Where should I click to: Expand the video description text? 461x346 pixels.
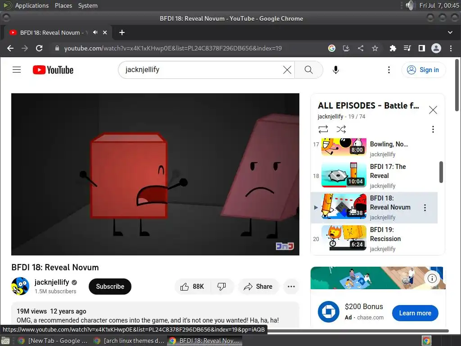148,320
